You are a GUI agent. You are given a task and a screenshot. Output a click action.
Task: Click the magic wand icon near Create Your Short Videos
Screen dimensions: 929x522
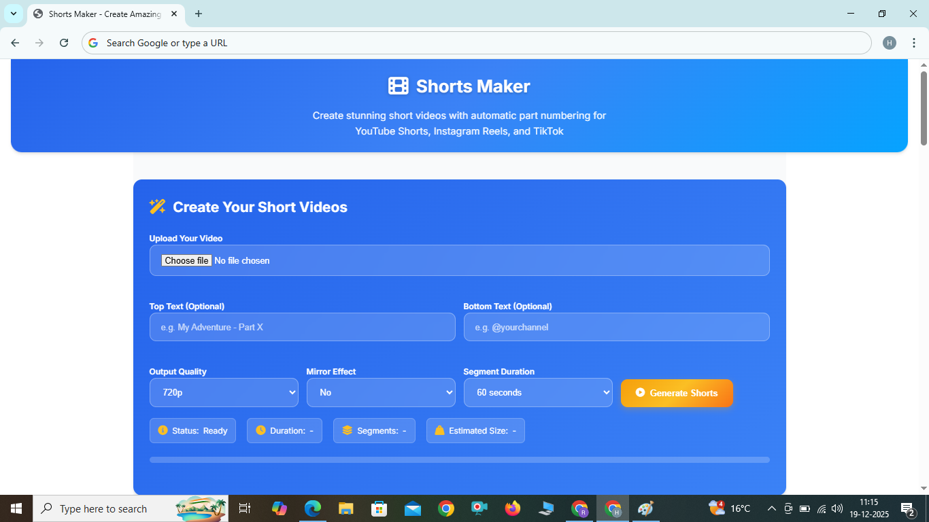(x=157, y=206)
